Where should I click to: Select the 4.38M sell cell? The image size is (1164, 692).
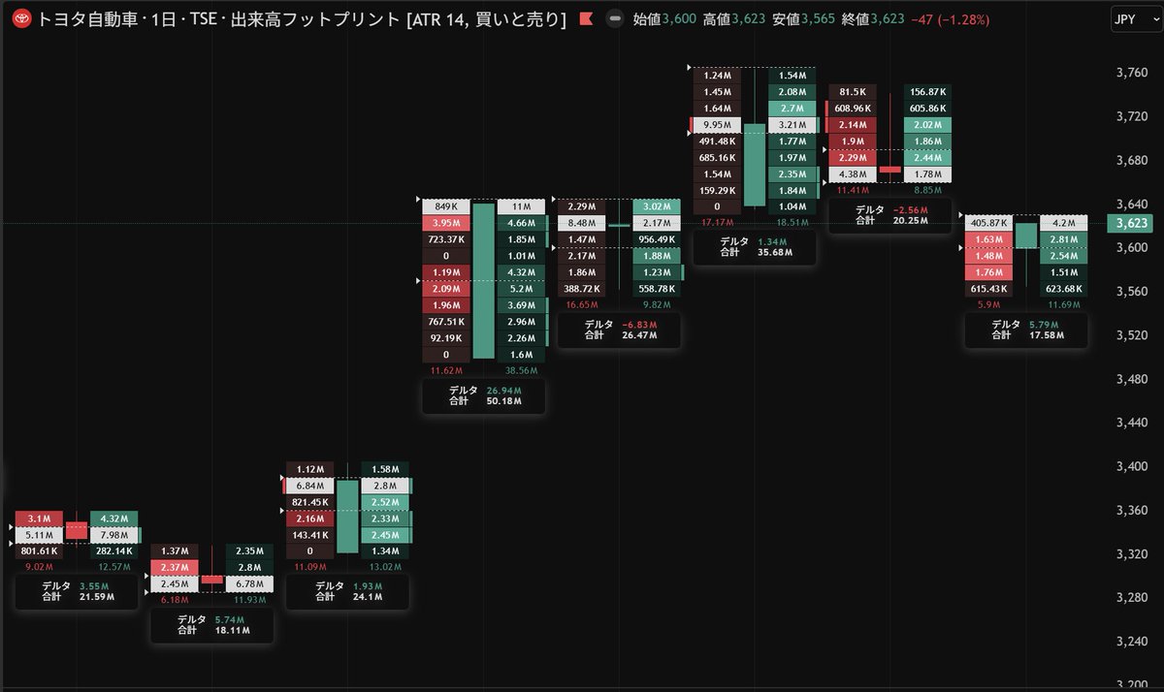click(853, 173)
